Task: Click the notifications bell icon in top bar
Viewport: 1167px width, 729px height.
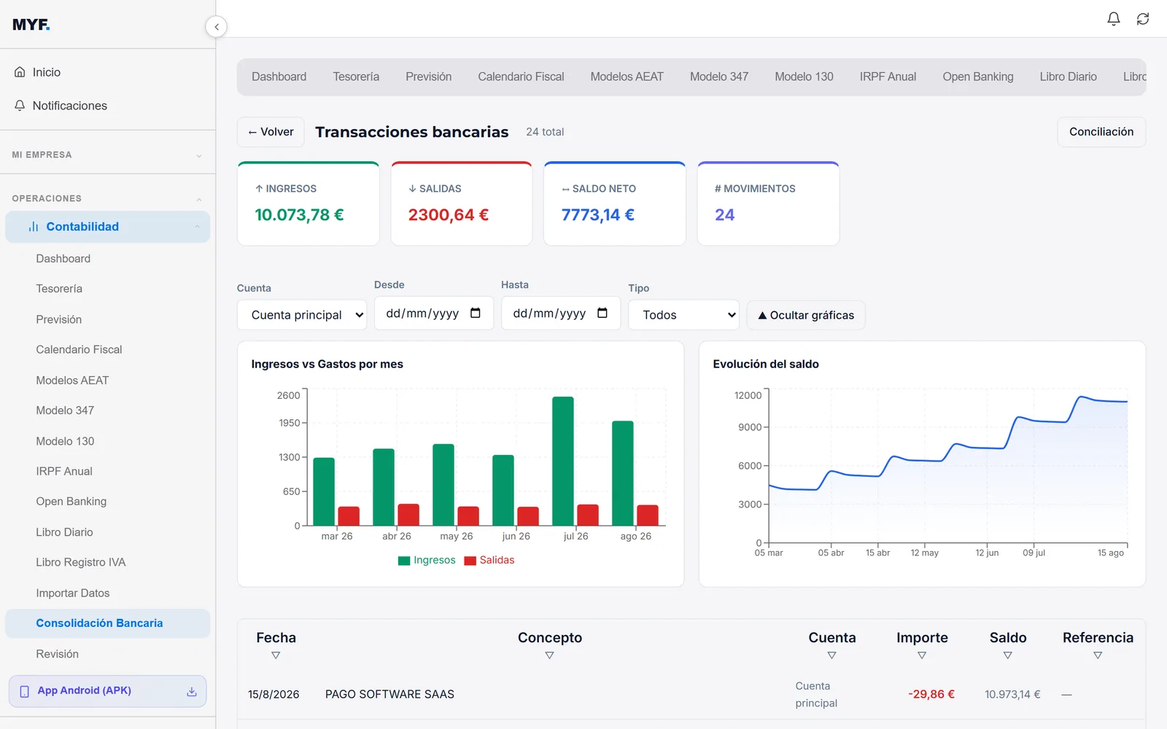Action: point(1114,19)
